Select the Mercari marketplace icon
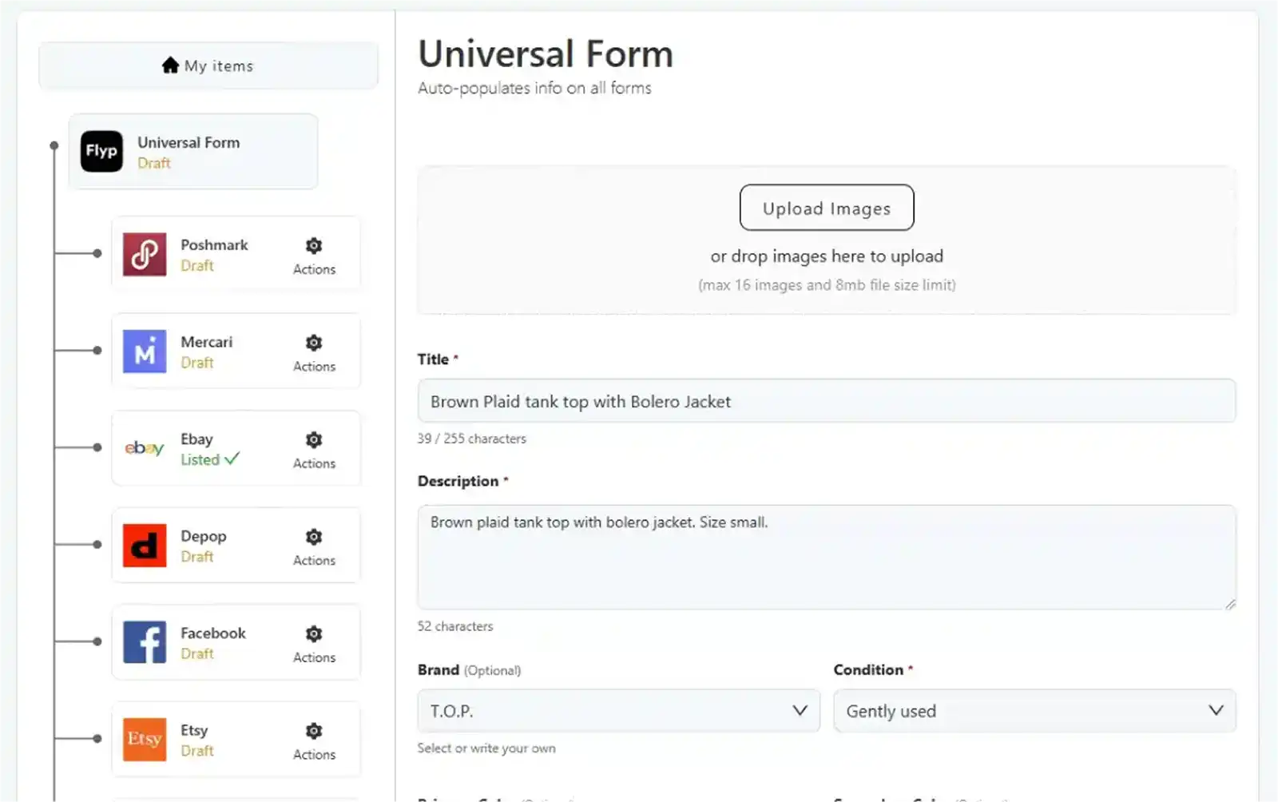 pyautogui.click(x=144, y=351)
